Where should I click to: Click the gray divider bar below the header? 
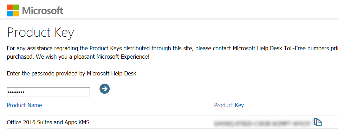click(169, 19)
